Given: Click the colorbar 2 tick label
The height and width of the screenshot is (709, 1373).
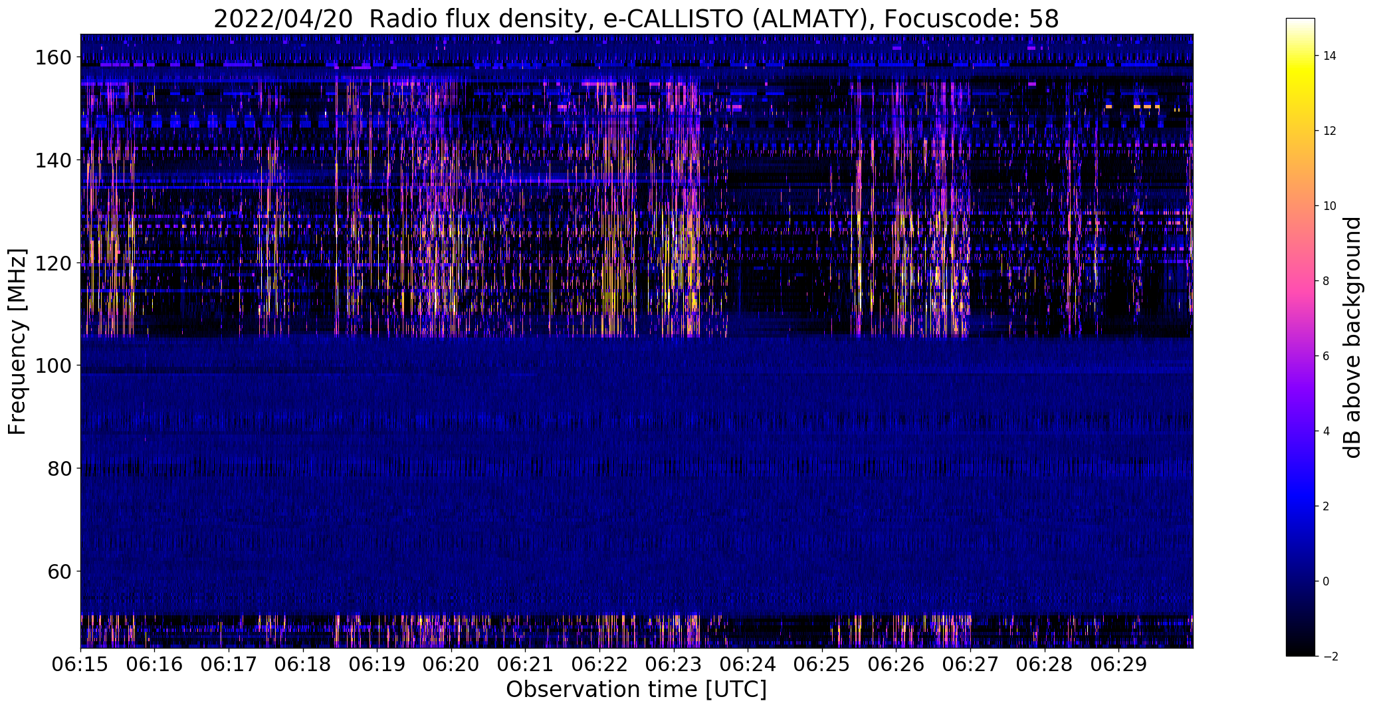Looking at the screenshot, I should click(1326, 506).
